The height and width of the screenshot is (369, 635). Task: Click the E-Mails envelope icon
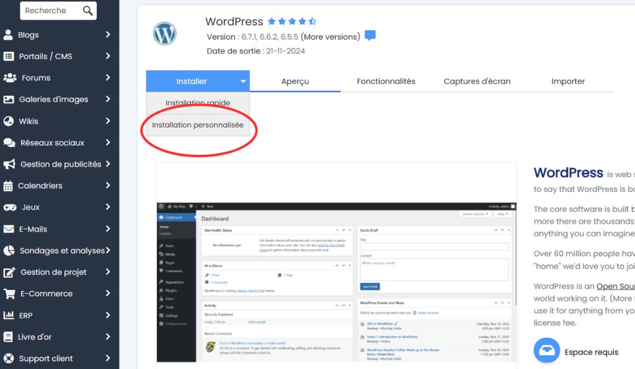click(9, 229)
